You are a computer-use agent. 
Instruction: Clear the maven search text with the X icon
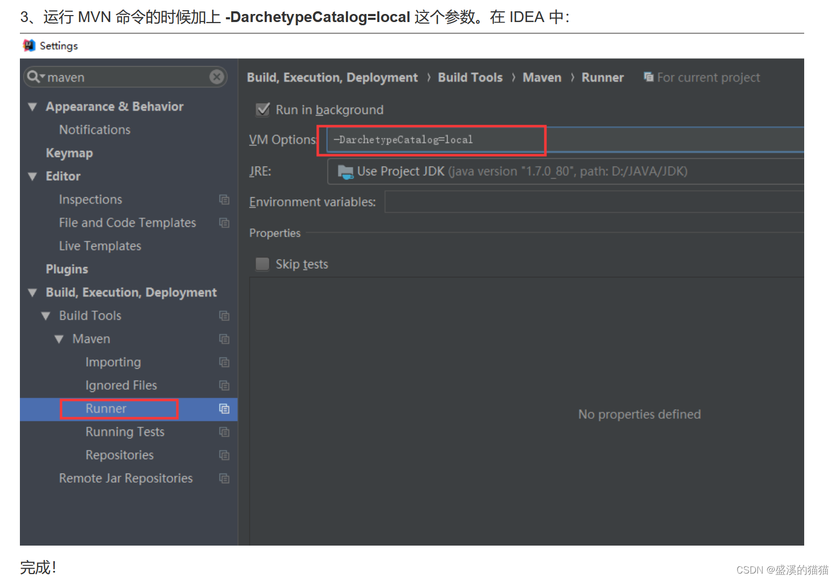click(x=217, y=77)
